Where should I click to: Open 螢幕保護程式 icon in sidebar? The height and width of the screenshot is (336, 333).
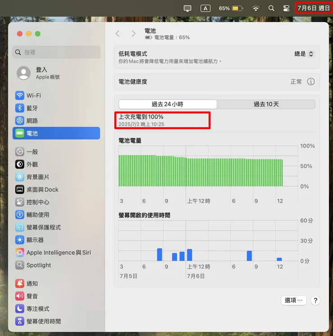20,227
